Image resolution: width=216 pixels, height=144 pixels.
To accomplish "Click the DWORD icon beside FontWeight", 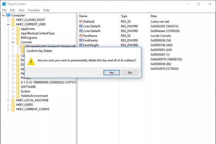I will point(81,45).
